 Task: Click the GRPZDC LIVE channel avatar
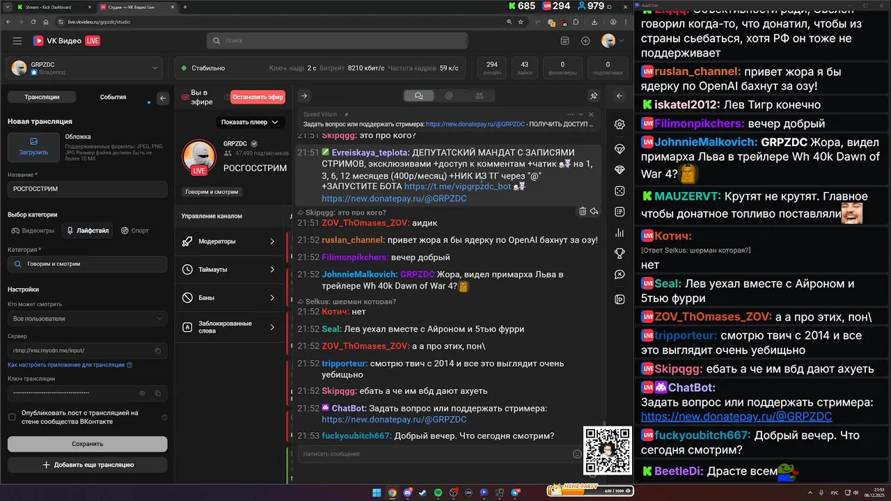point(199,157)
